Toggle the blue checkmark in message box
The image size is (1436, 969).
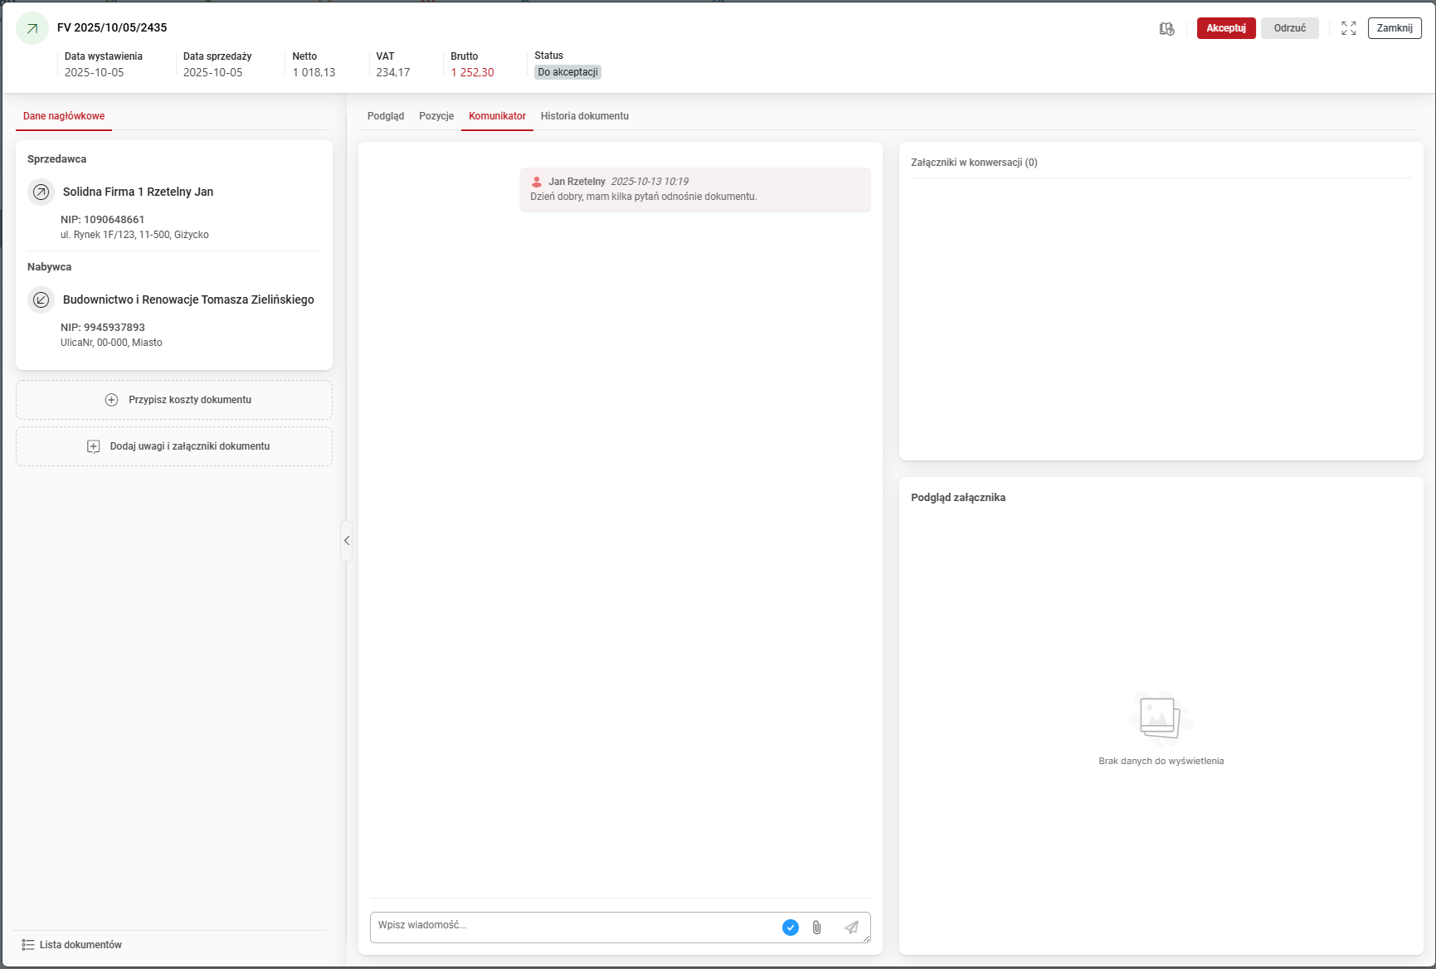click(791, 928)
